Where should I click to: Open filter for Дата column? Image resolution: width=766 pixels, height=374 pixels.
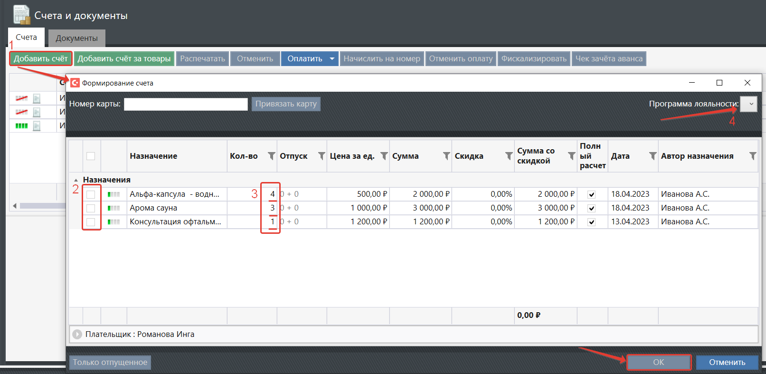pyautogui.click(x=653, y=156)
